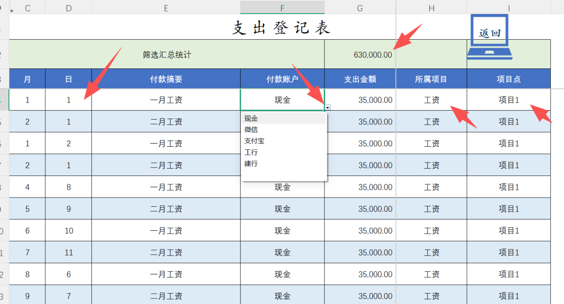Choose 现金 in the opened dropdown list
564x304 pixels.
251,119
